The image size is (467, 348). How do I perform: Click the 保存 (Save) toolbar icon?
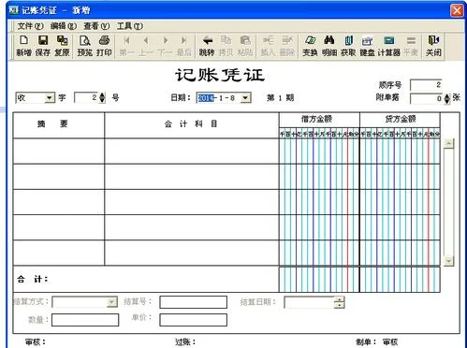click(43, 46)
